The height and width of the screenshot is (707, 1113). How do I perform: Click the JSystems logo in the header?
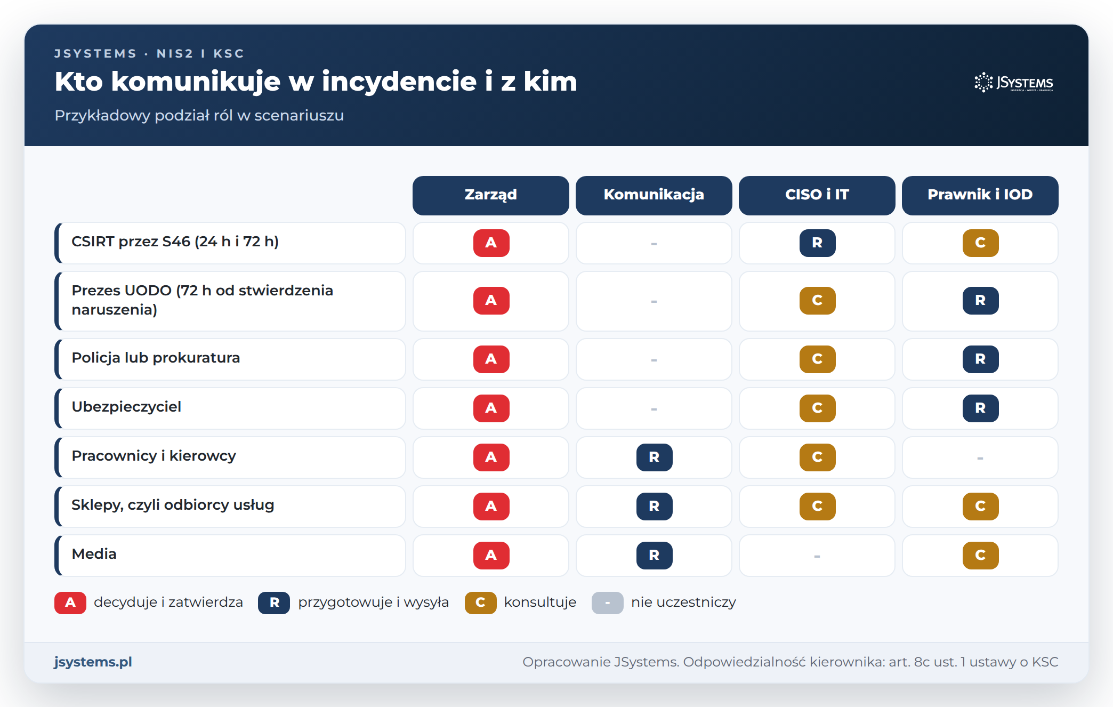click(x=1014, y=83)
